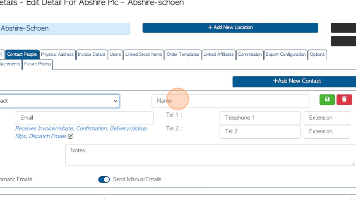Select the Users tab

tap(115, 54)
